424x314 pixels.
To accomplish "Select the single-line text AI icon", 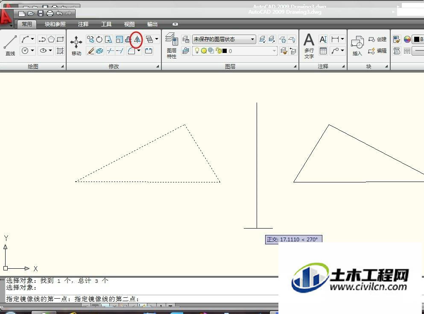I will 323,39.
